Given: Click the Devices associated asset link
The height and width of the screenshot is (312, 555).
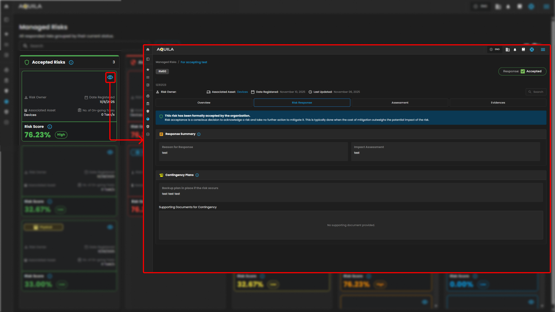Looking at the screenshot, I should (242, 92).
